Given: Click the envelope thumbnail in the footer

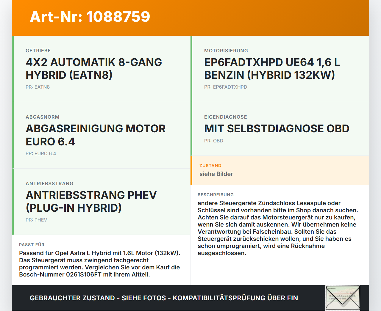Looking at the screenshot, I should [x=343, y=298].
